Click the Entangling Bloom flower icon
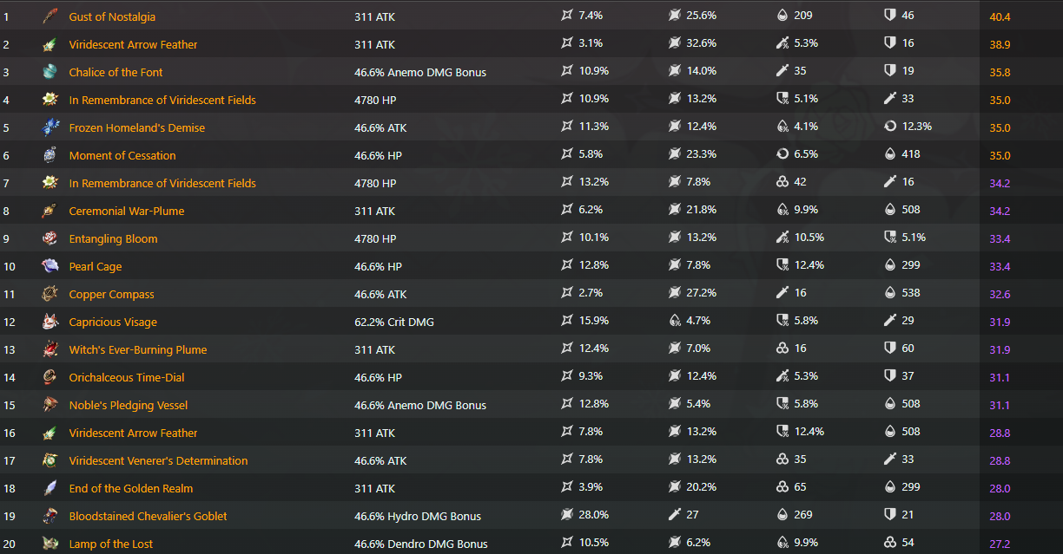This screenshot has height=554, width=1063. [x=50, y=238]
